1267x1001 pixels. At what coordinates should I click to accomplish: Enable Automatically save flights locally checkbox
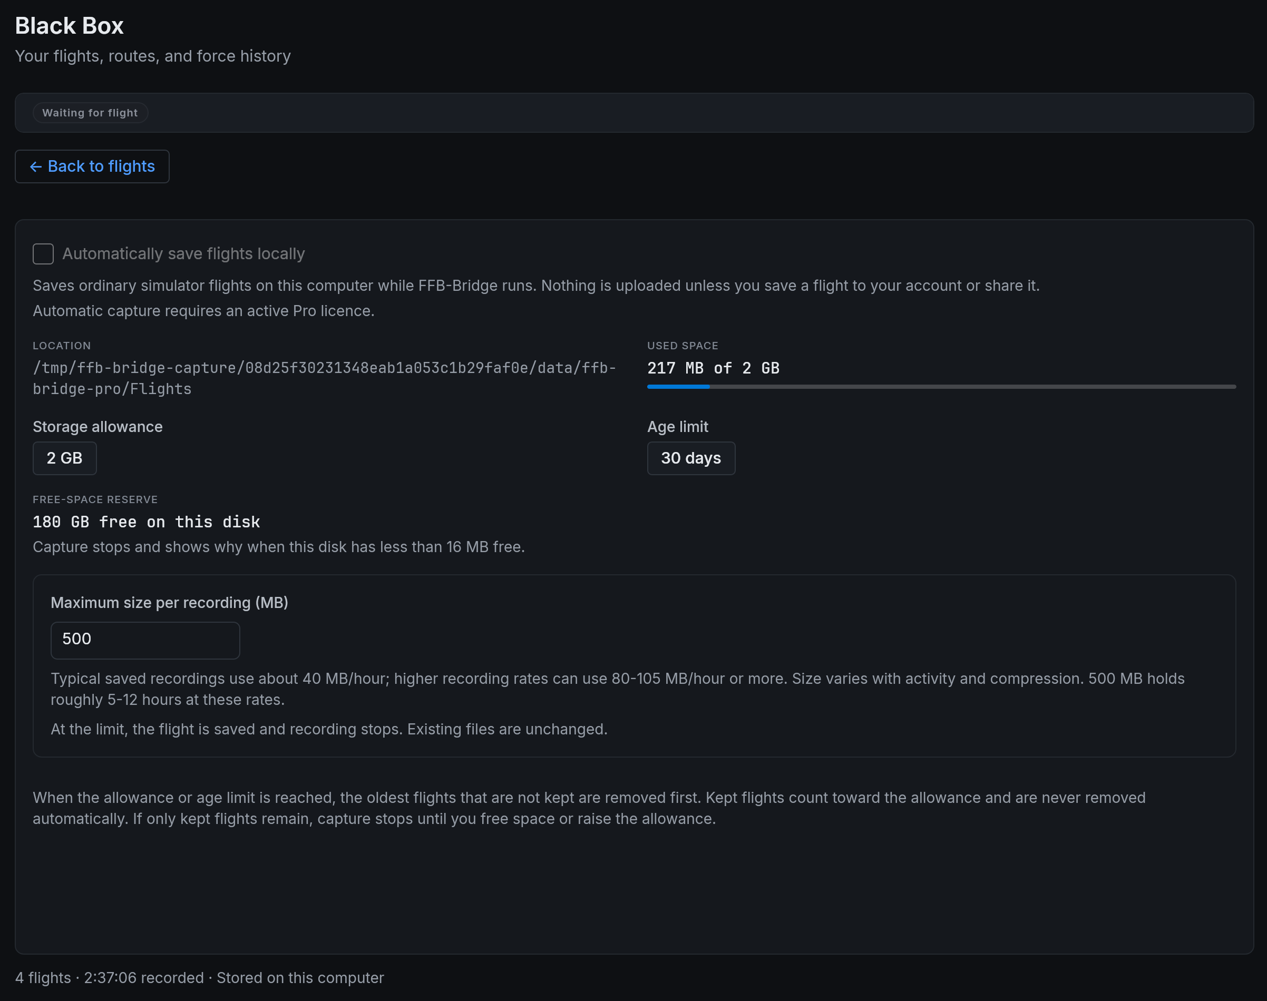(43, 254)
